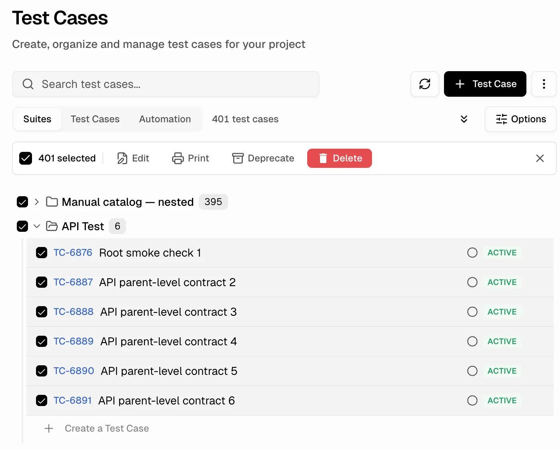This screenshot has height=450, width=560.
Task: Click the refresh icon button
Action: tap(424, 84)
